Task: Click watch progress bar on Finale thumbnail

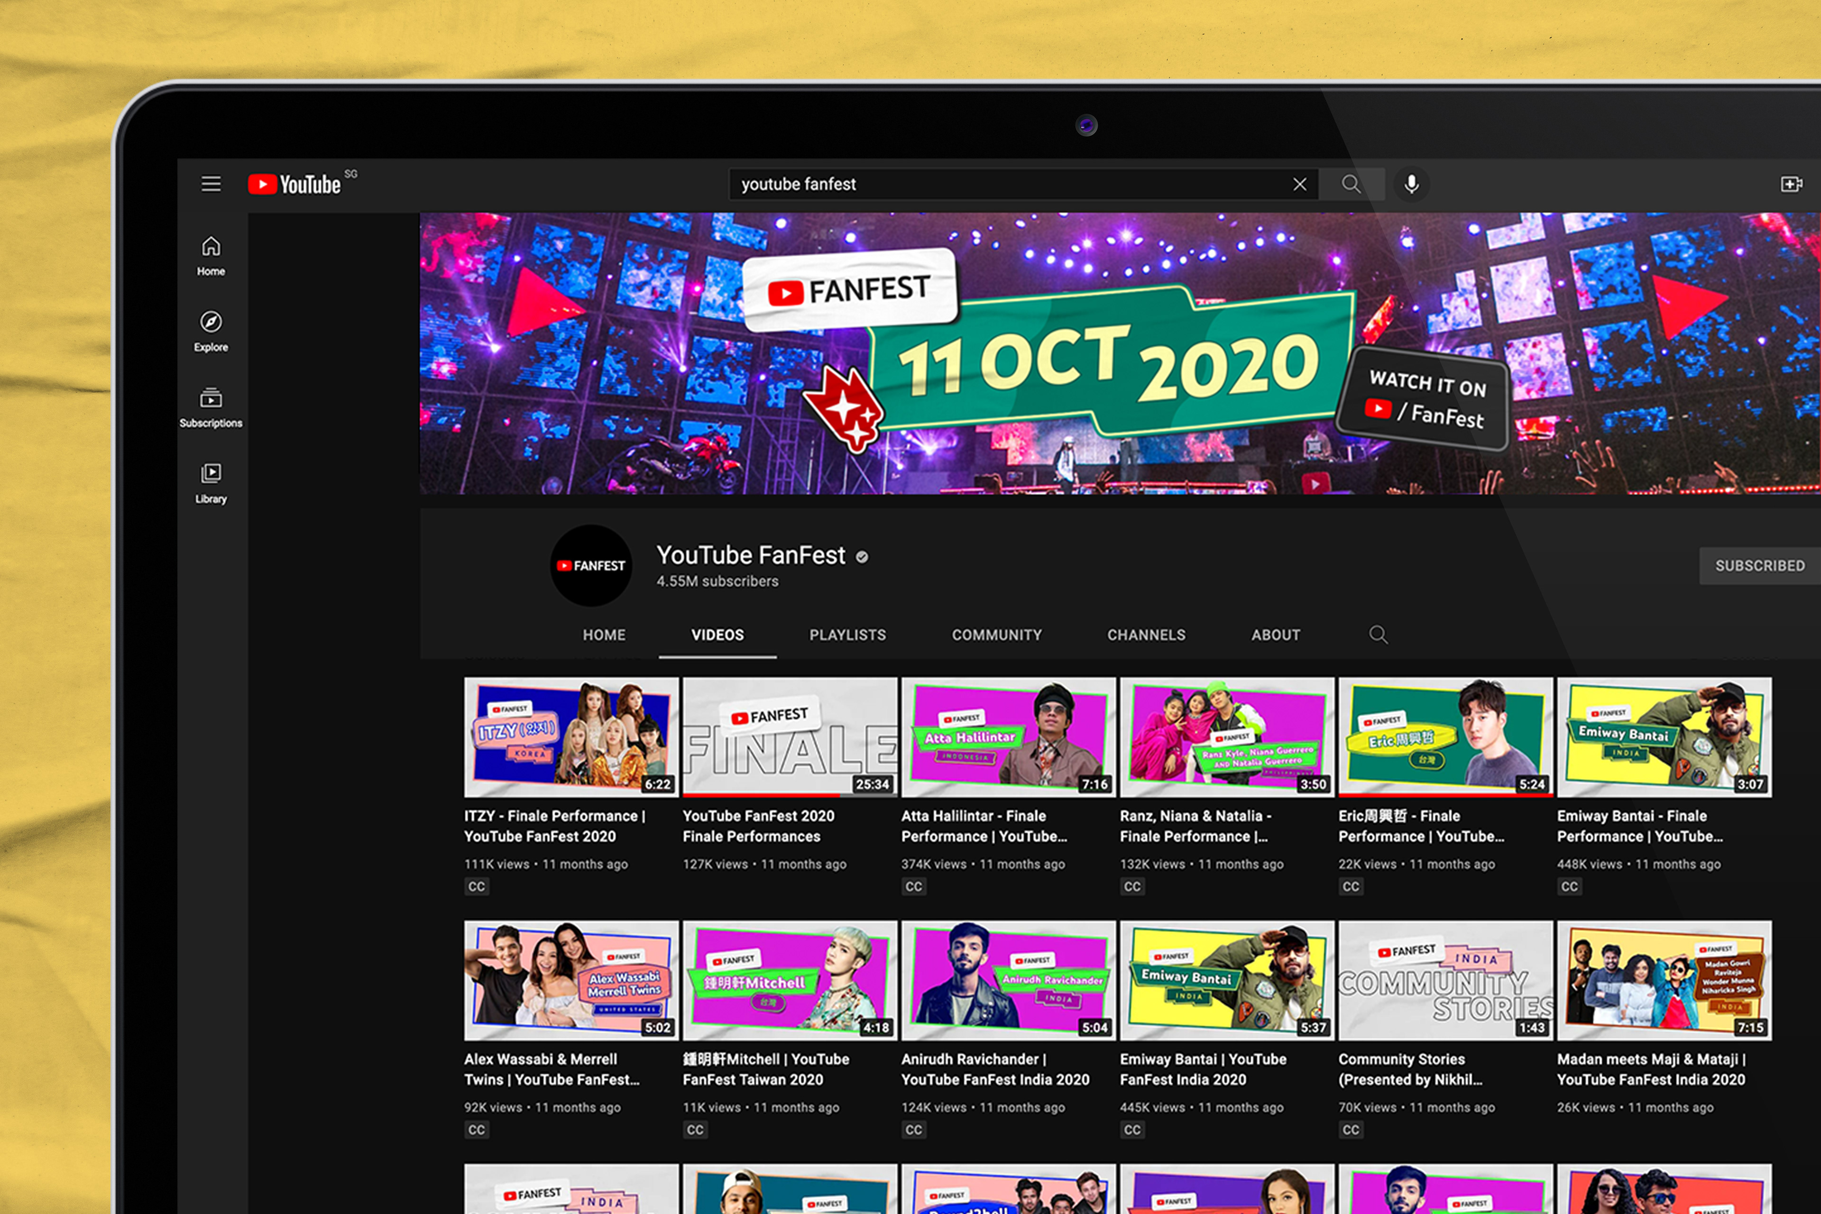Action: coord(791,795)
